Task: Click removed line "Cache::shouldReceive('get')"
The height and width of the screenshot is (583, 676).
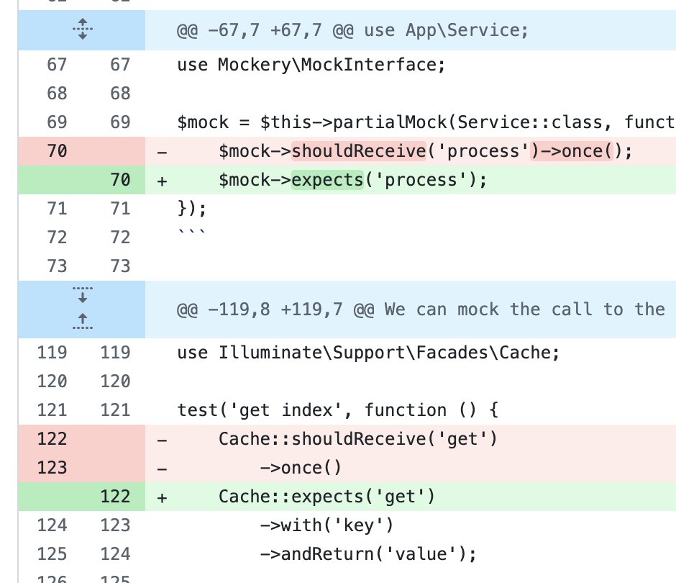Action: point(358,439)
